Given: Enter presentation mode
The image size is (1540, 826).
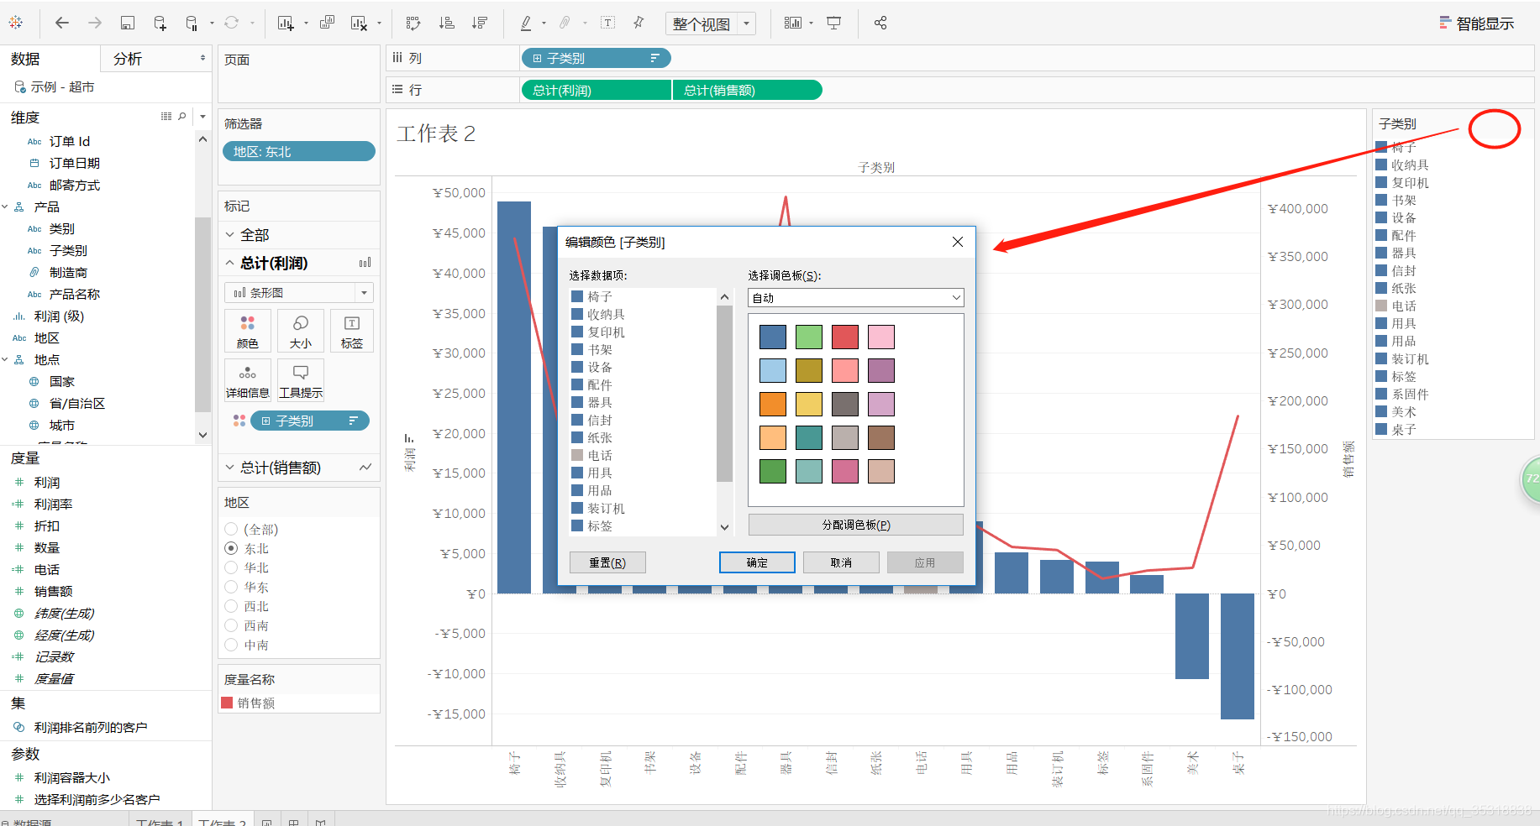Looking at the screenshot, I should 833,23.
